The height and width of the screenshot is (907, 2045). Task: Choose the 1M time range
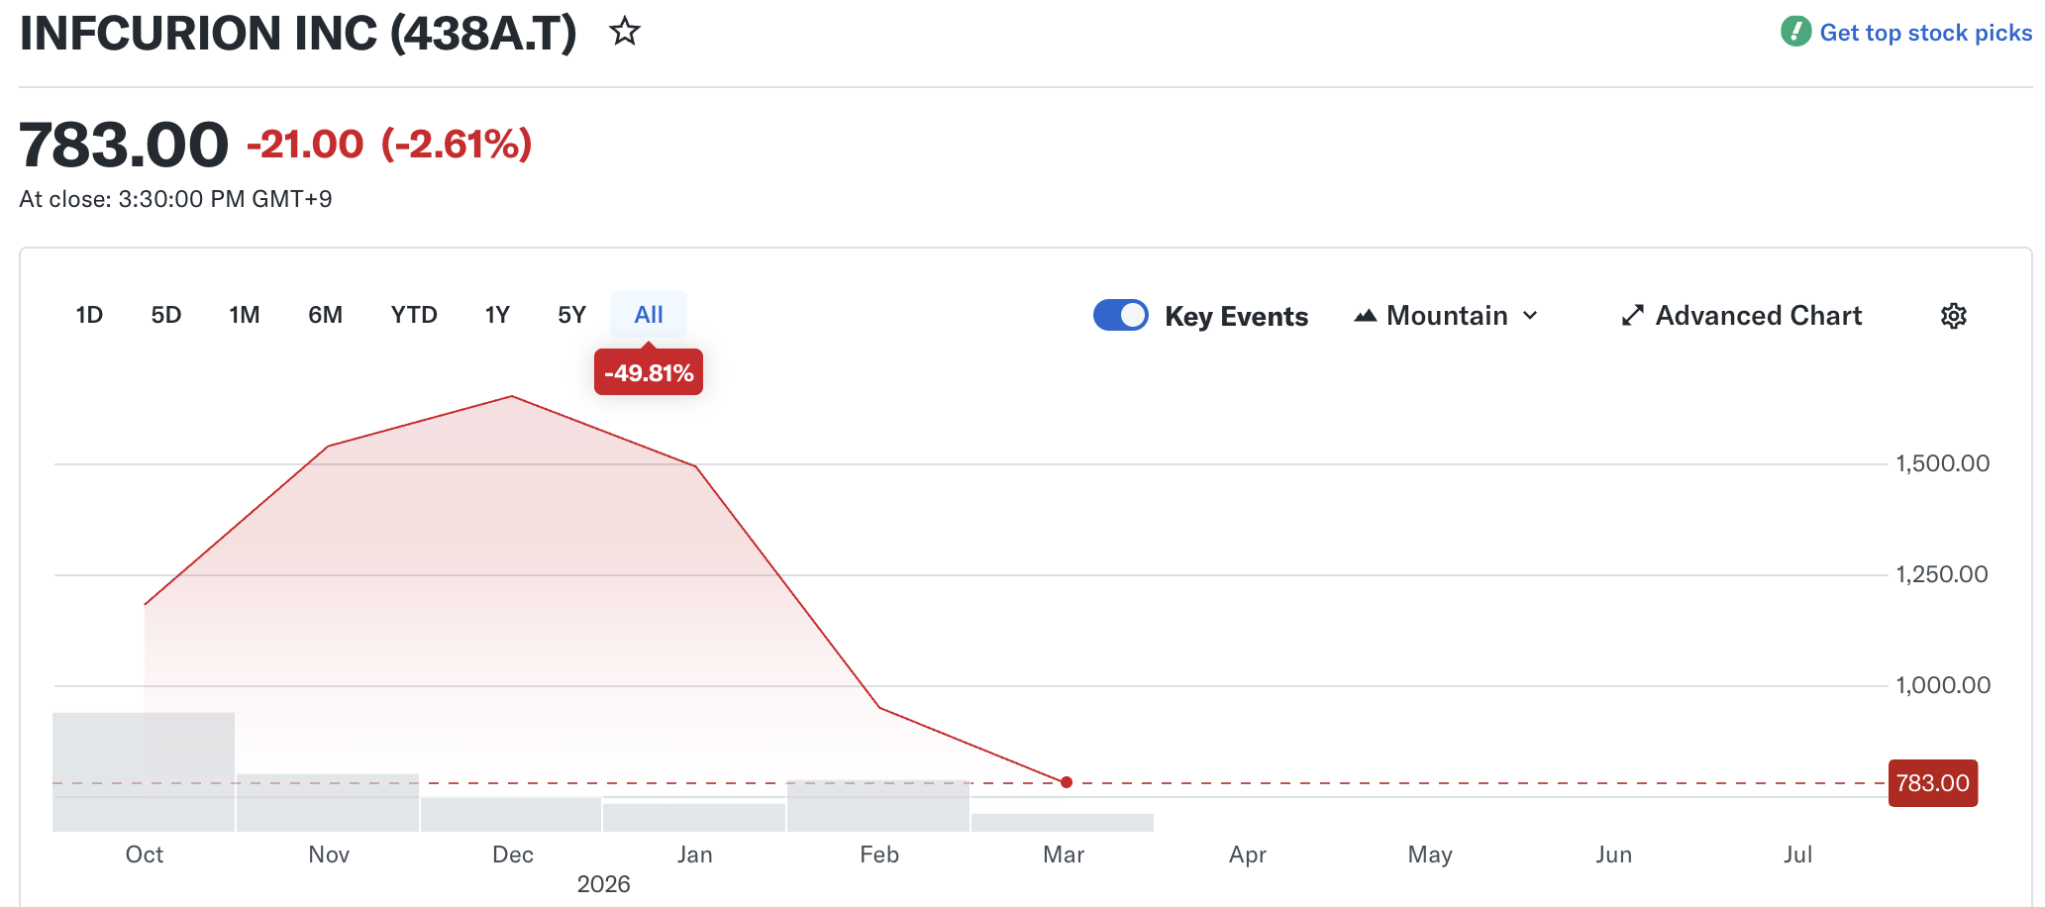tap(244, 315)
